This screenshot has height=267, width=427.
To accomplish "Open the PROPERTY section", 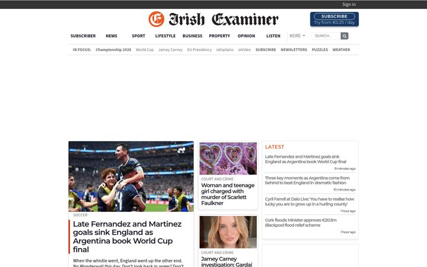I will point(219,36).
